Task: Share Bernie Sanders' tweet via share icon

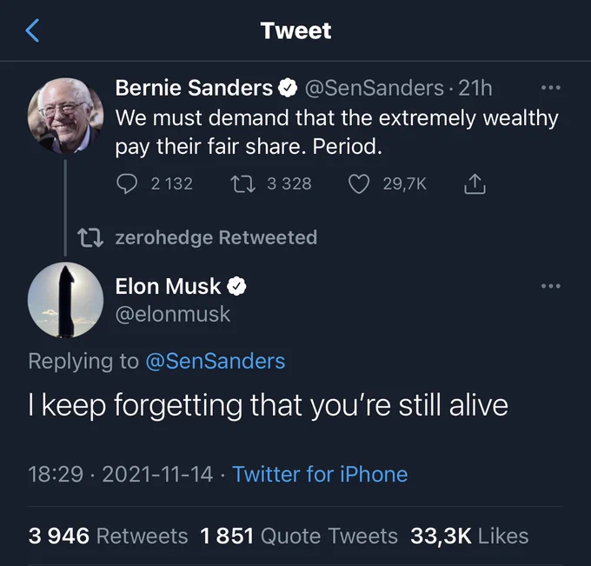Action: click(475, 183)
